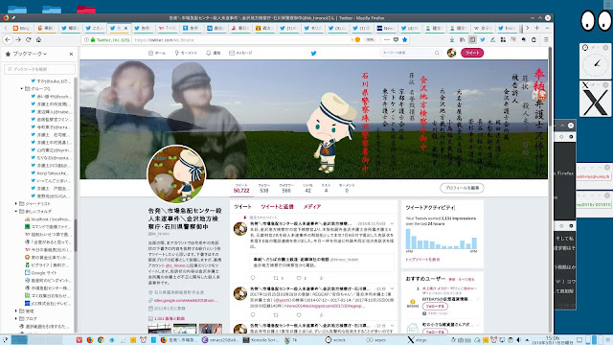Open the Library icon in Firefox toolbar
Image resolution: width=613 pixels, height=345 pixels.
click(462, 39)
